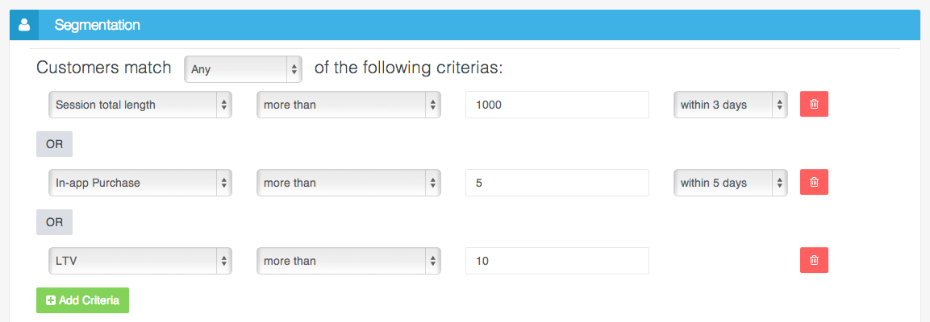Delete the LTV criteria row

click(814, 261)
